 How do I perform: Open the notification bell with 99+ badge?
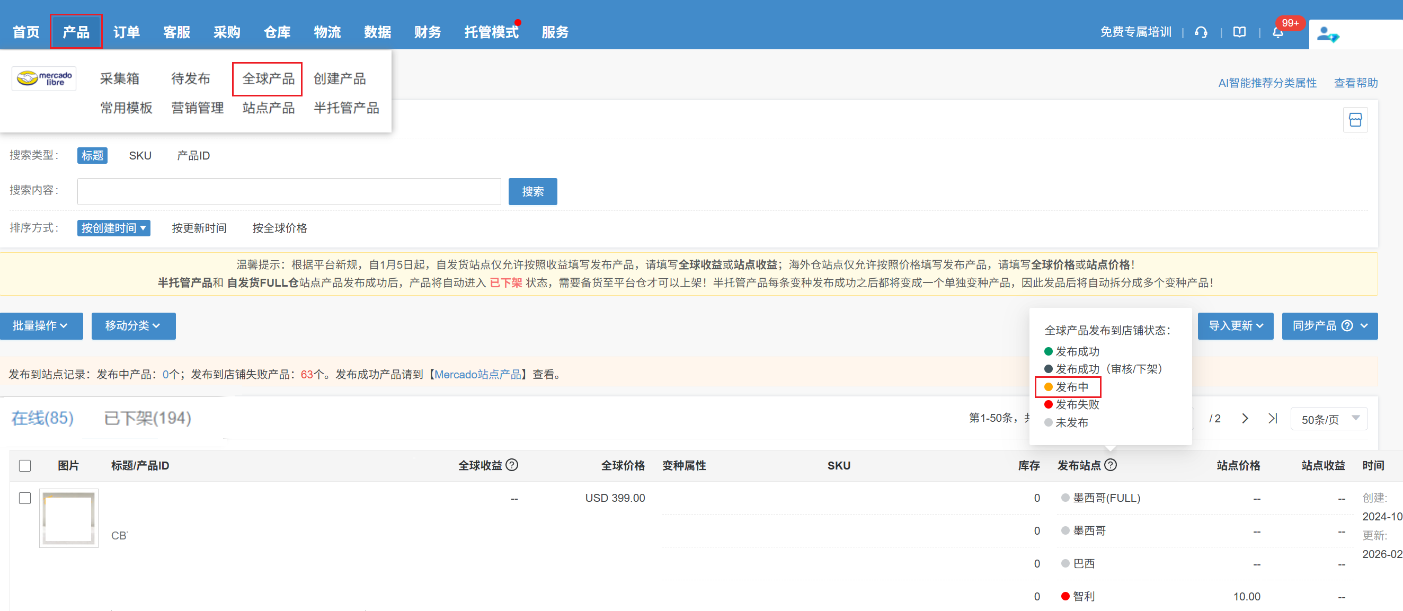point(1277,33)
